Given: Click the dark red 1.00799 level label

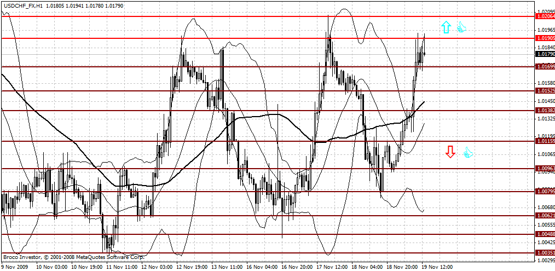Looking at the screenshot, I should pos(546,192).
